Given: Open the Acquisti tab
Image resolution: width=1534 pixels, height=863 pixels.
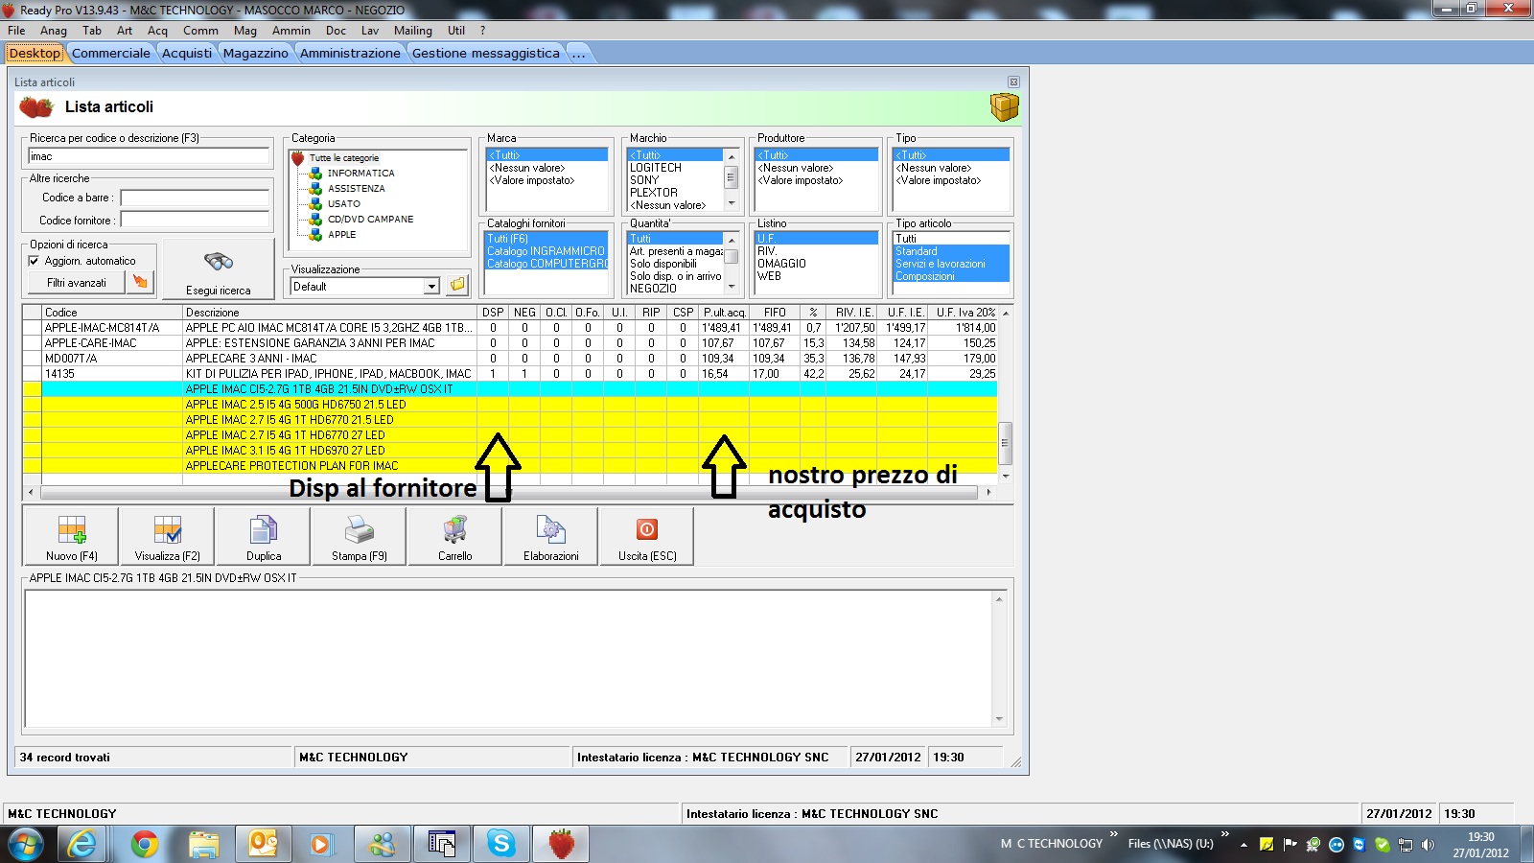Looking at the screenshot, I should click(x=187, y=54).
